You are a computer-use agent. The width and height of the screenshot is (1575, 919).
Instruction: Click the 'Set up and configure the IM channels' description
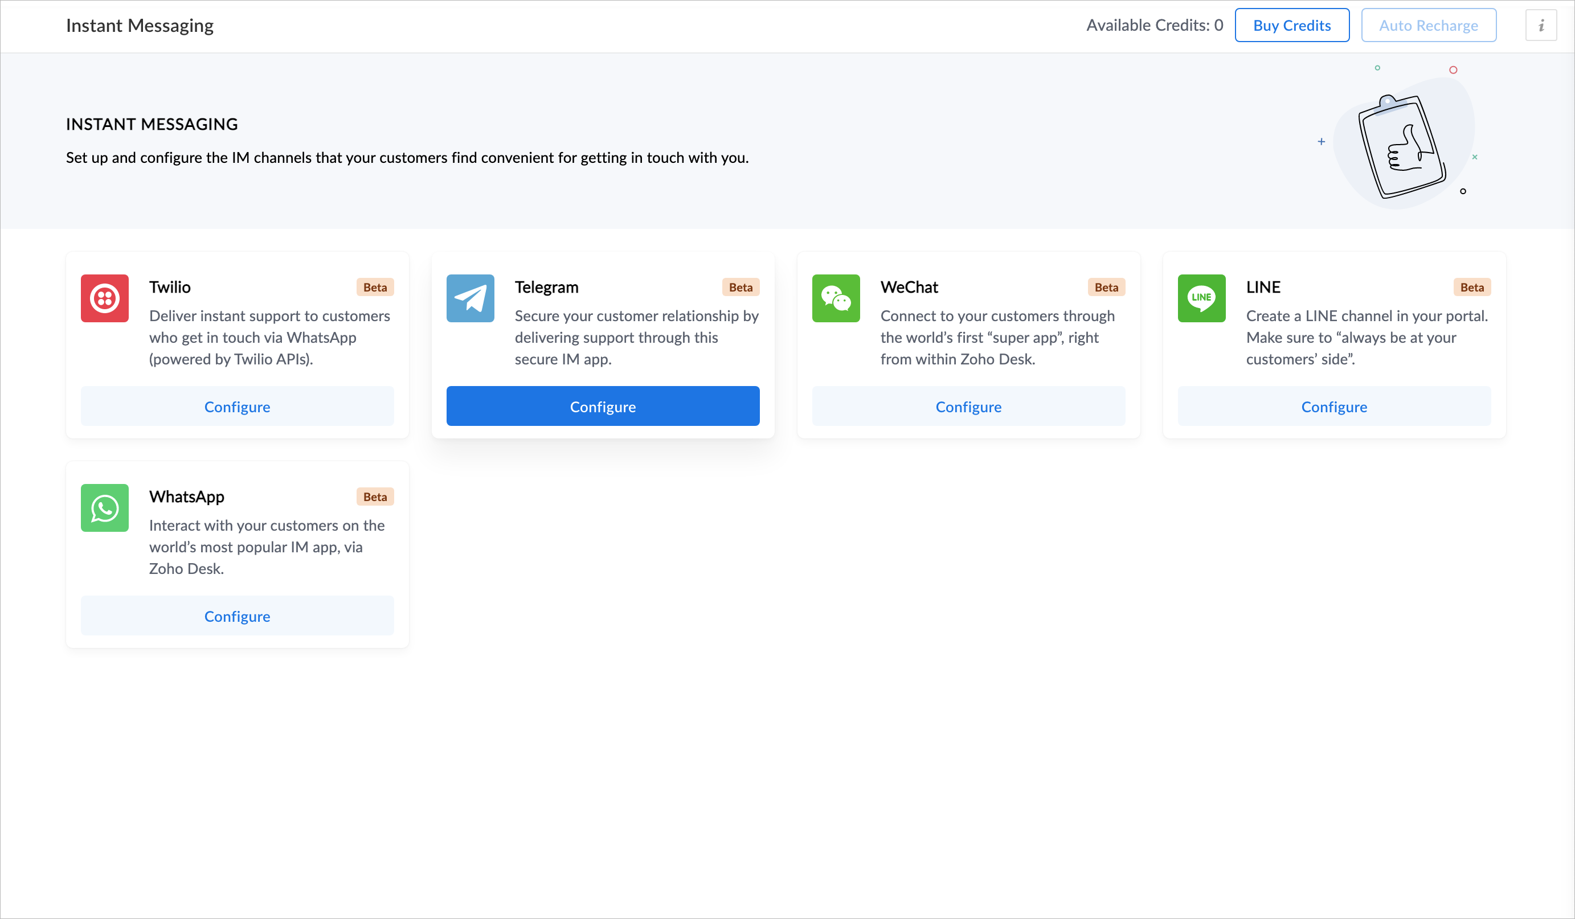[407, 157]
